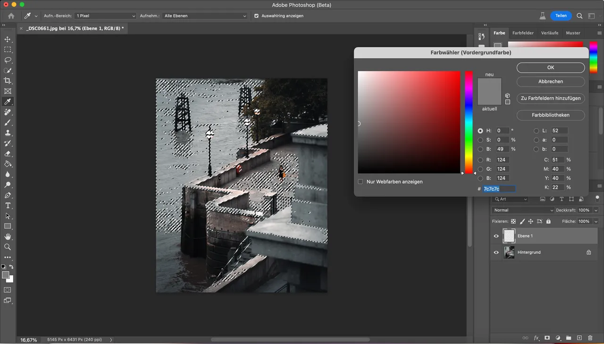Open the Fläche fill dropdown arrow
Image resolution: width=604 pixels, height=344 pixels.
point(596,221)
